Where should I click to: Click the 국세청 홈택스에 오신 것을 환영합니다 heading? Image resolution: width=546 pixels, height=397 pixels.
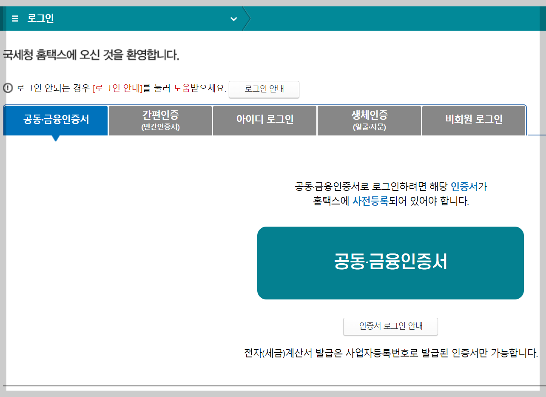pos(91,55)
